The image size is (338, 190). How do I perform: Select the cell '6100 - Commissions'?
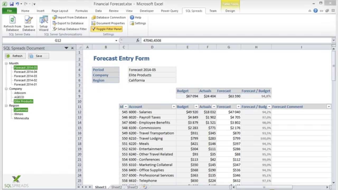pos(152,128)
